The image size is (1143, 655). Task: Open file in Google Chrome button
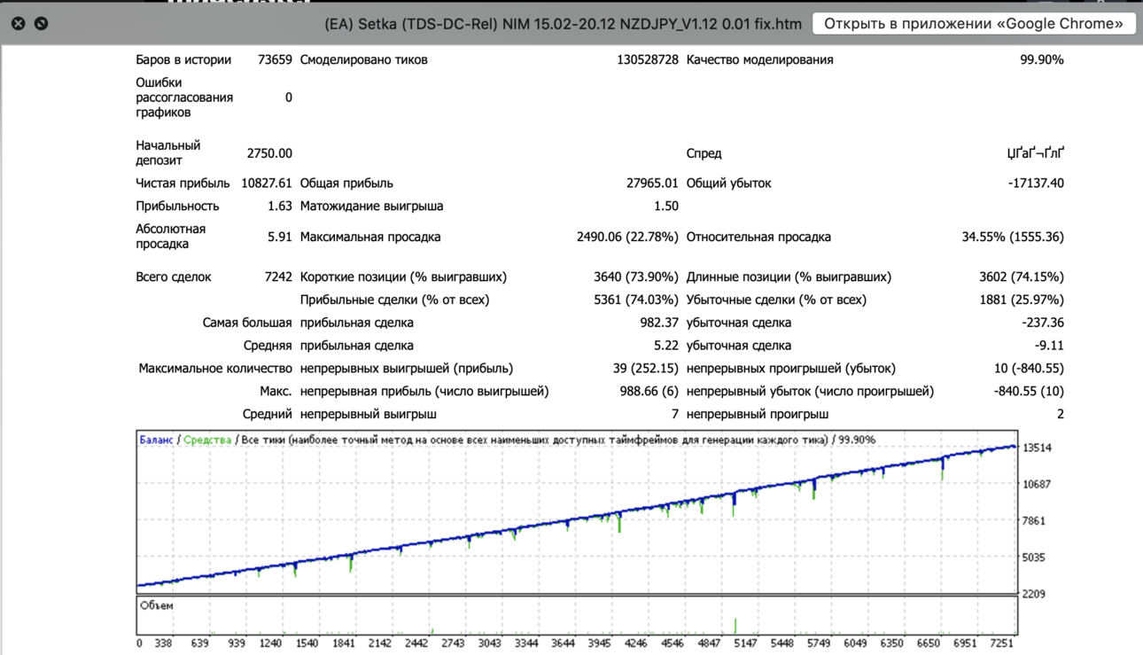point(974,24)
